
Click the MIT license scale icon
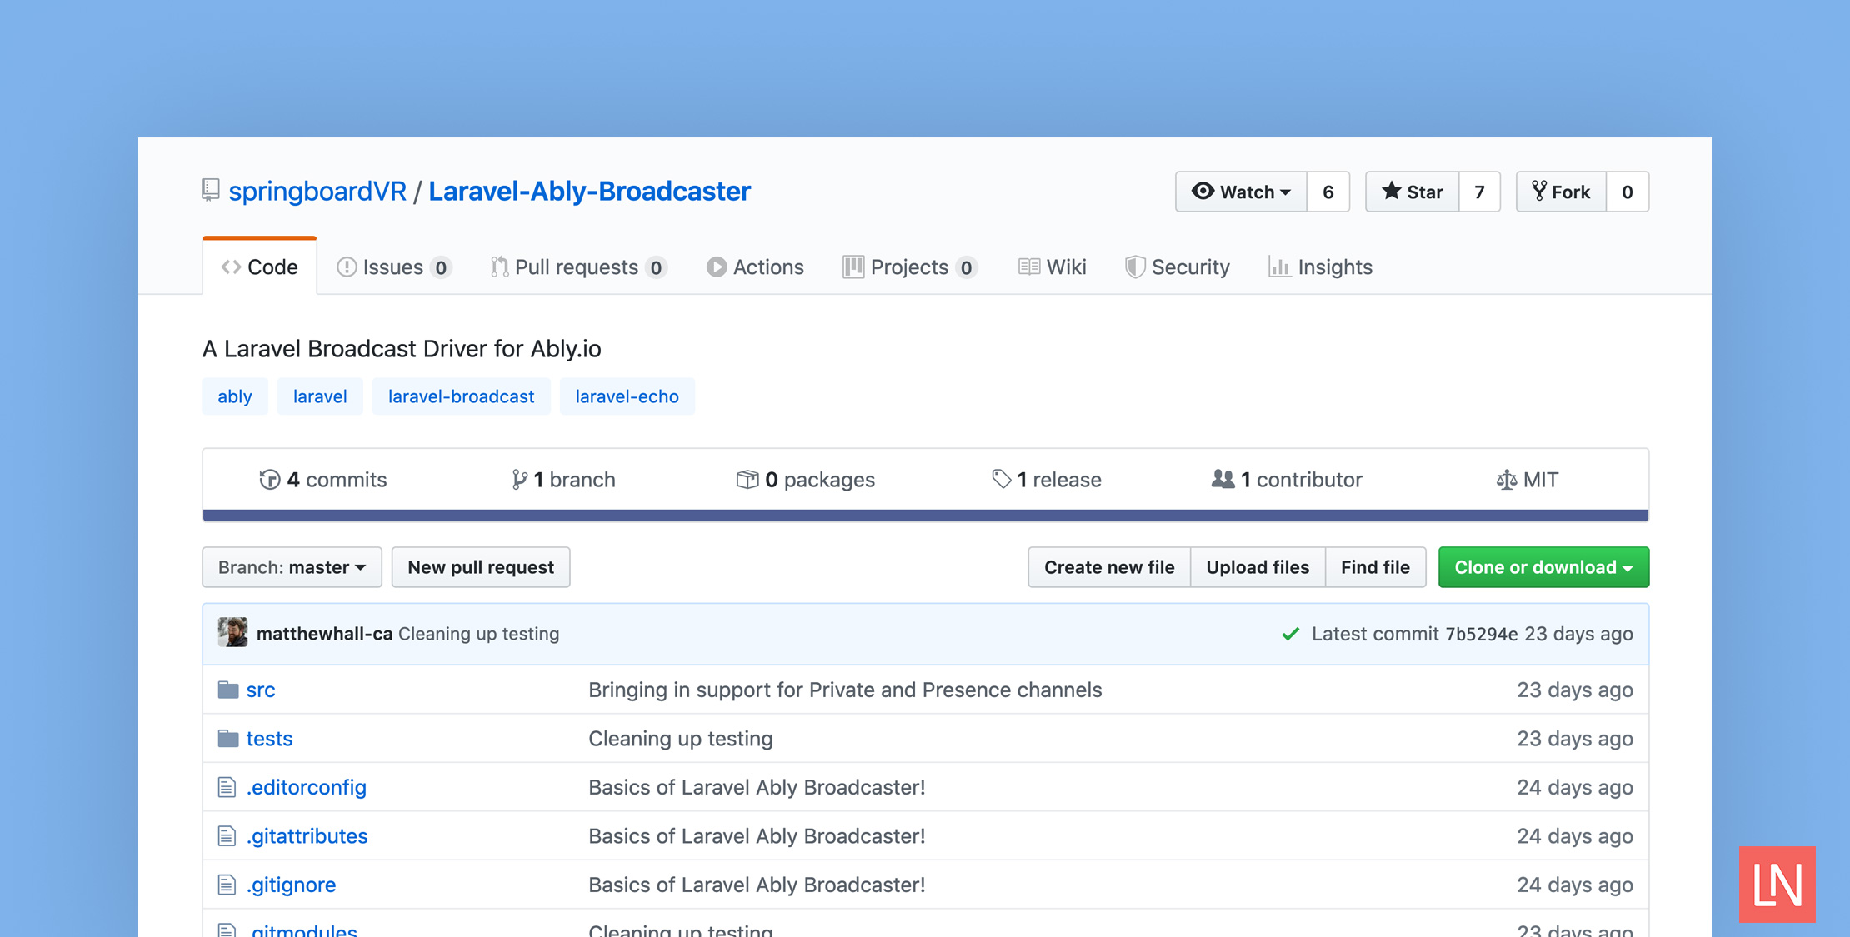(1506, 480)
